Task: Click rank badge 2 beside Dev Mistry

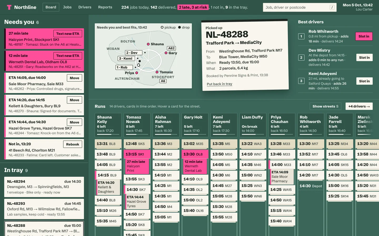Action: point(301,57)
